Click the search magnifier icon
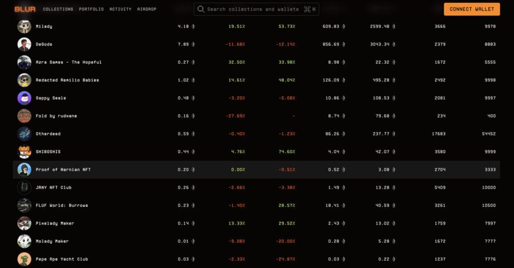Image resolution: width=514 pixels, height=268 pixels. tap(201, 9)
